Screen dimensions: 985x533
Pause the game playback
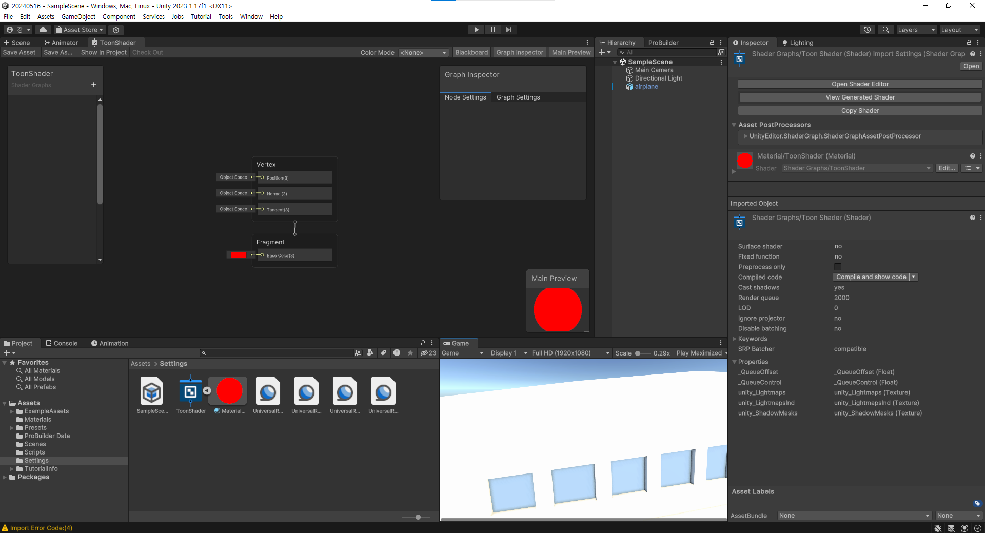pyautogui.click(x=493, y=30)
